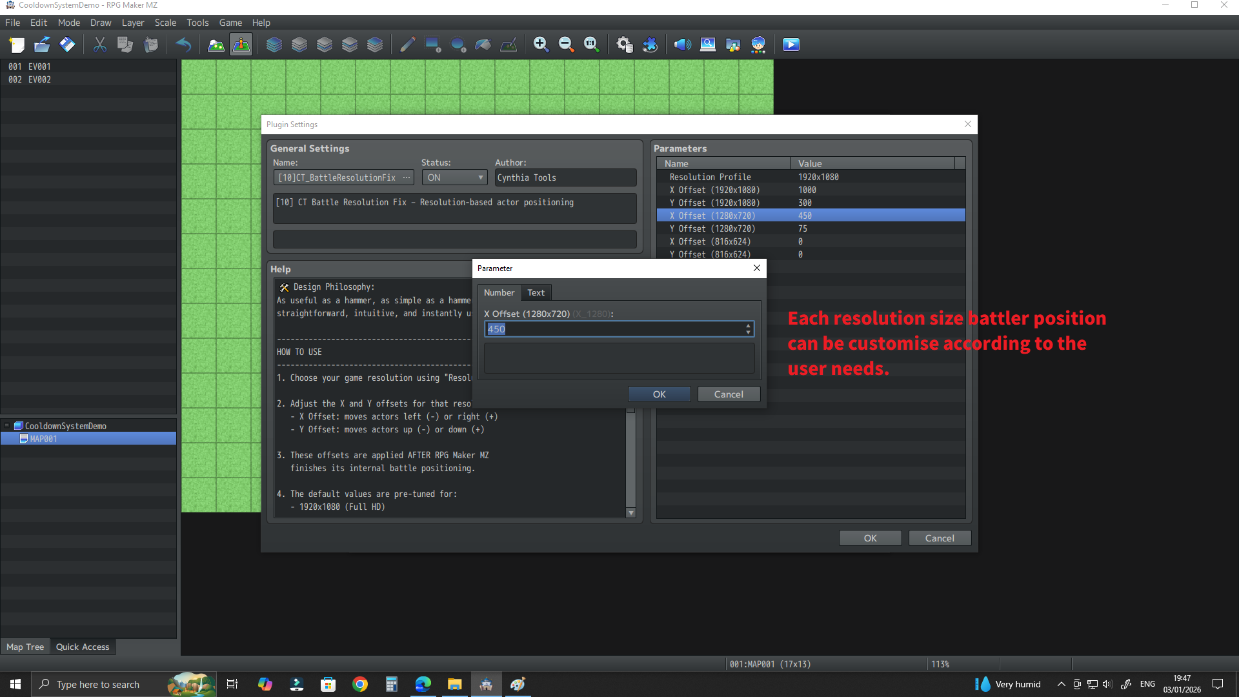Select Y Offset (1280x720) parameter row
The image size is (1239, 697).
[x=811, y=228]
